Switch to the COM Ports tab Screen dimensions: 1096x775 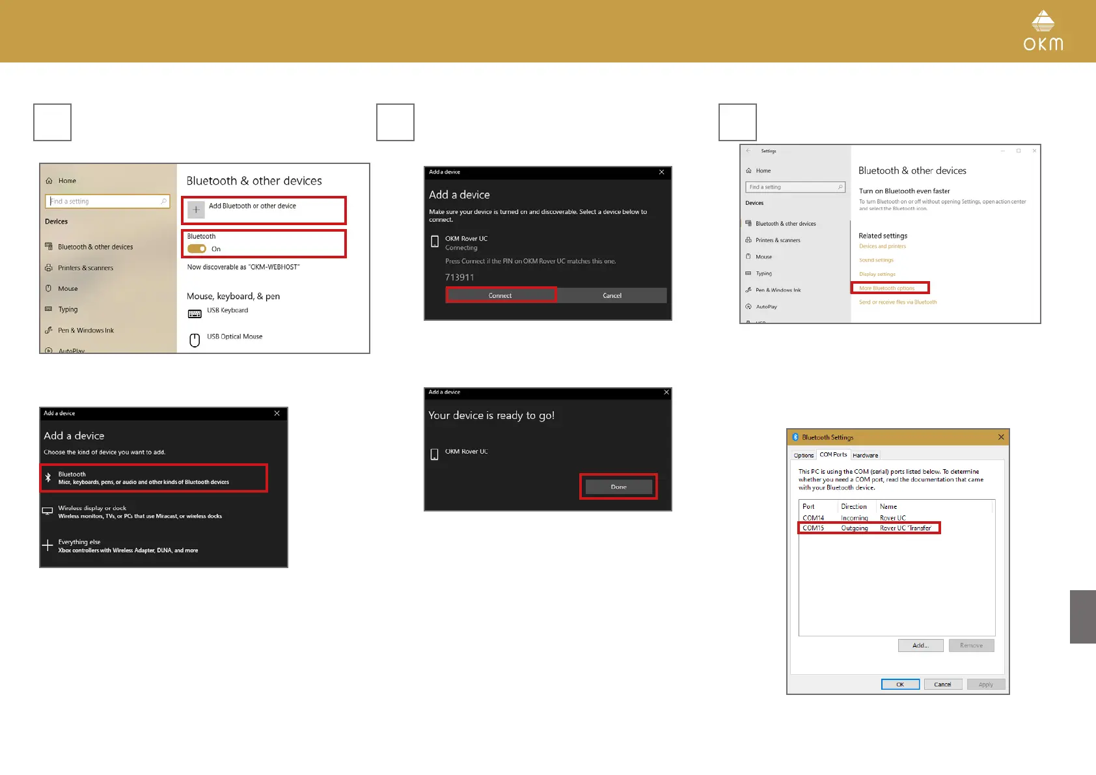pos(833,454)
